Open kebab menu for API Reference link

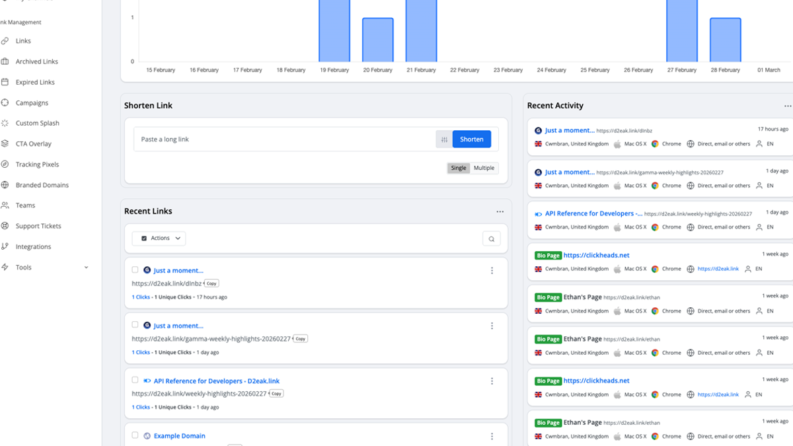tap(492, 381)
